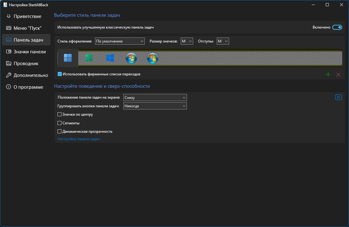Go to 'Дополнительно' settings
349x227 pixels.
point(26,75)
